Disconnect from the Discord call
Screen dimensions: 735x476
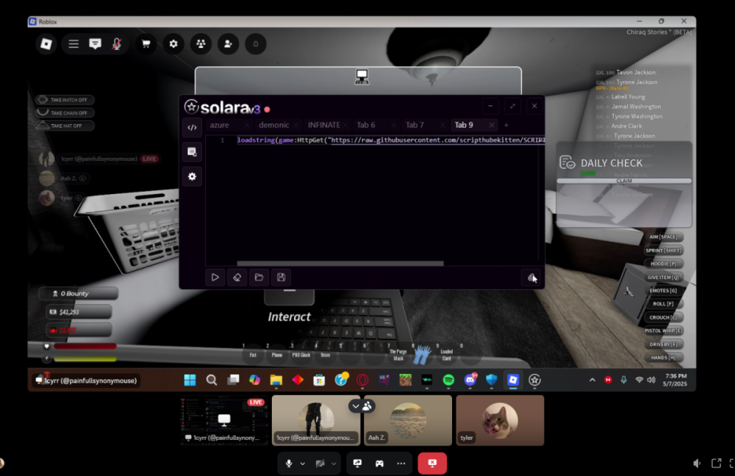pos(432,464)
